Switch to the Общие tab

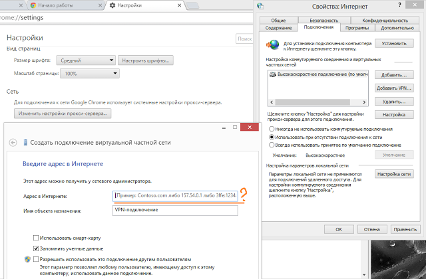click(278, 21)
